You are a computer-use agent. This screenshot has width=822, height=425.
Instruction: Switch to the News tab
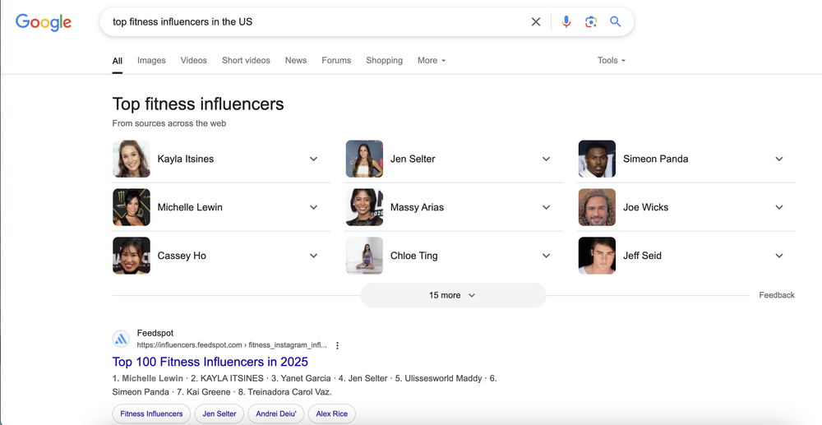coord(296,60)
